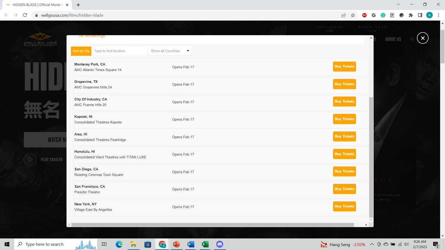Click the Windows taskbar search box
This screenshot has width=445, height=250.
(x=56, y=244)
